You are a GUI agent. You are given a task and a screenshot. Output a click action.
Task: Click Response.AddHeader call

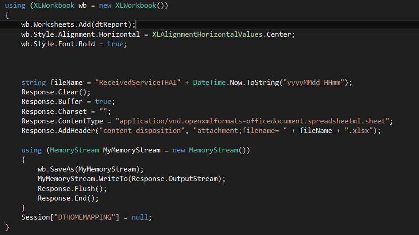pyautogui.click(x=58, y=131)
